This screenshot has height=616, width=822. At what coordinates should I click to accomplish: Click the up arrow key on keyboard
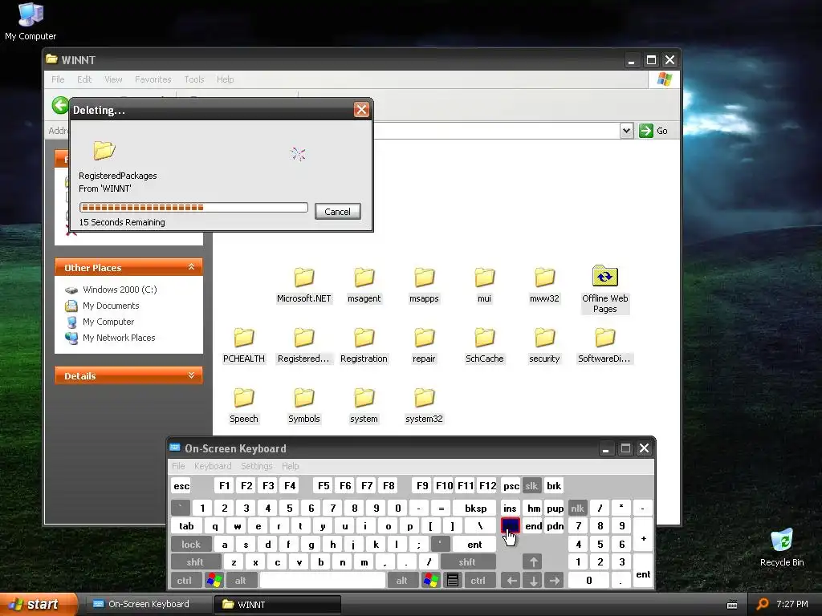pos(533,562)
